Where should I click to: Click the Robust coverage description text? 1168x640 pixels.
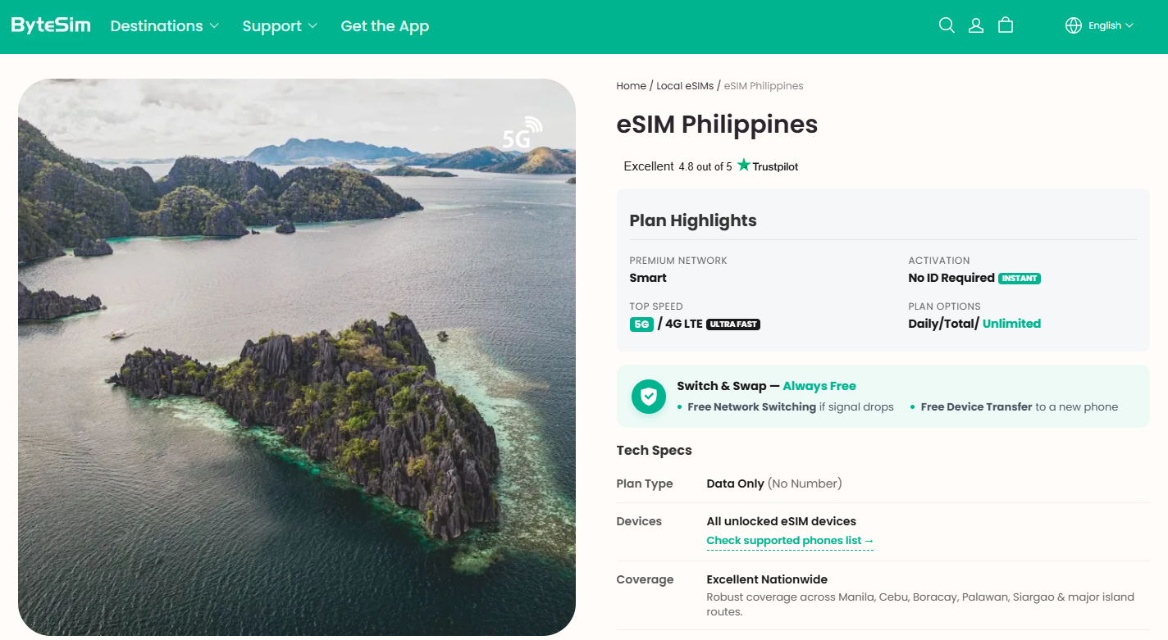(x=920, y=605)
